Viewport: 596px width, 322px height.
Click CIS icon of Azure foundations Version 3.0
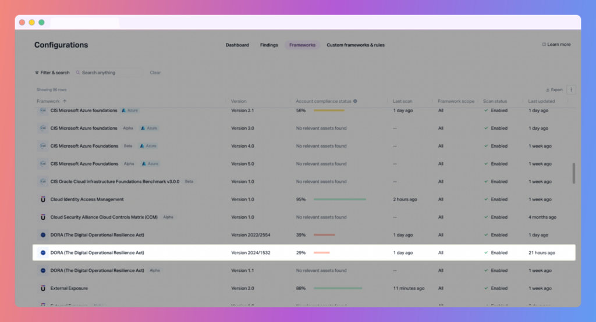pos(43,128)
